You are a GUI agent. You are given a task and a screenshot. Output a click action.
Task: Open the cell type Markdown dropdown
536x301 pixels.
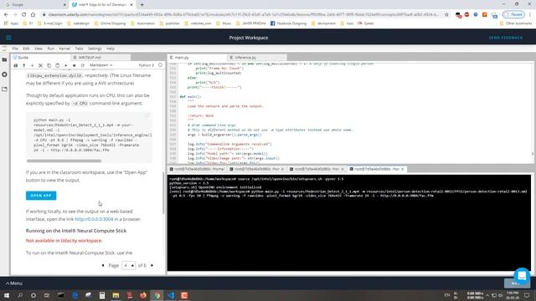click(100, 65)
